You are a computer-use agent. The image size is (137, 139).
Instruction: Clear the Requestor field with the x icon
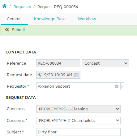pyautogui.click(x=117, y=86)
